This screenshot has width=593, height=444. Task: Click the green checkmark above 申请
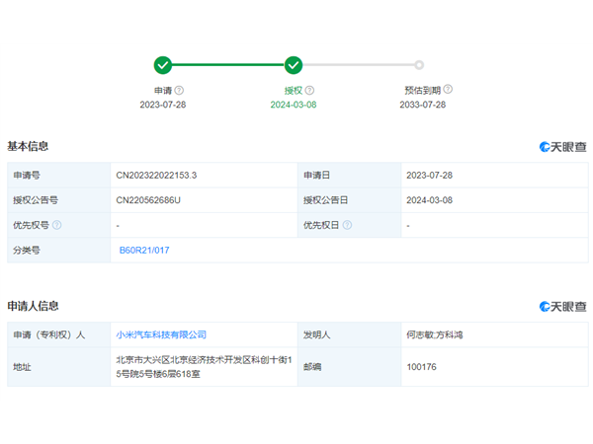[x=163, y=65]
